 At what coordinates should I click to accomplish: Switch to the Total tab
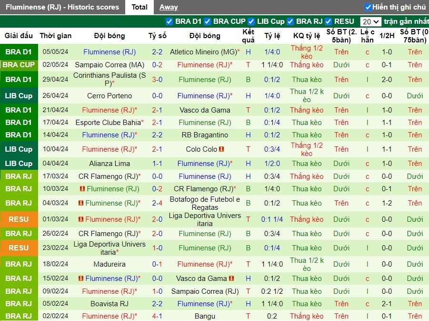pyautogui.click(x=139, y=7)
